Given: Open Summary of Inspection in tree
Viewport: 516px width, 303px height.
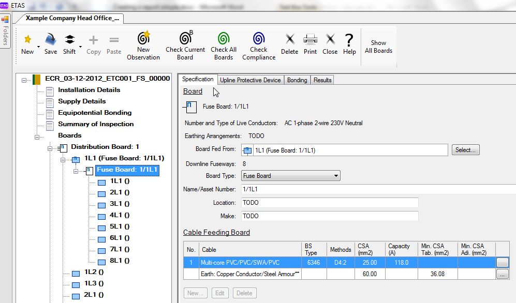Looking at the screenshot, I should point(96,124).
